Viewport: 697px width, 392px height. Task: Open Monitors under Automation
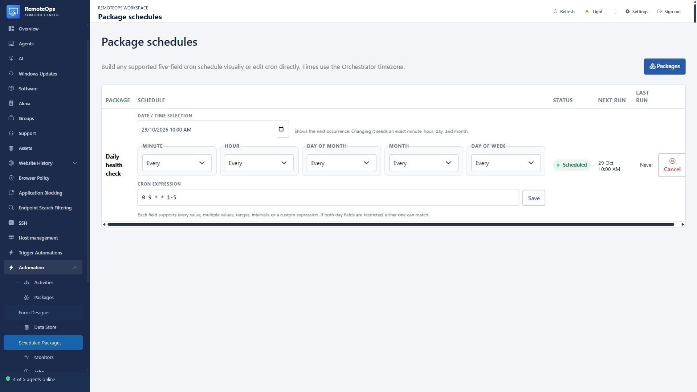point(43,357)
